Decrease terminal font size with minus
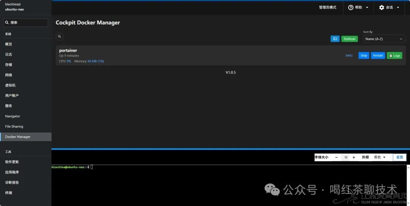Screen dimensions: 410x206 (336, 157)
